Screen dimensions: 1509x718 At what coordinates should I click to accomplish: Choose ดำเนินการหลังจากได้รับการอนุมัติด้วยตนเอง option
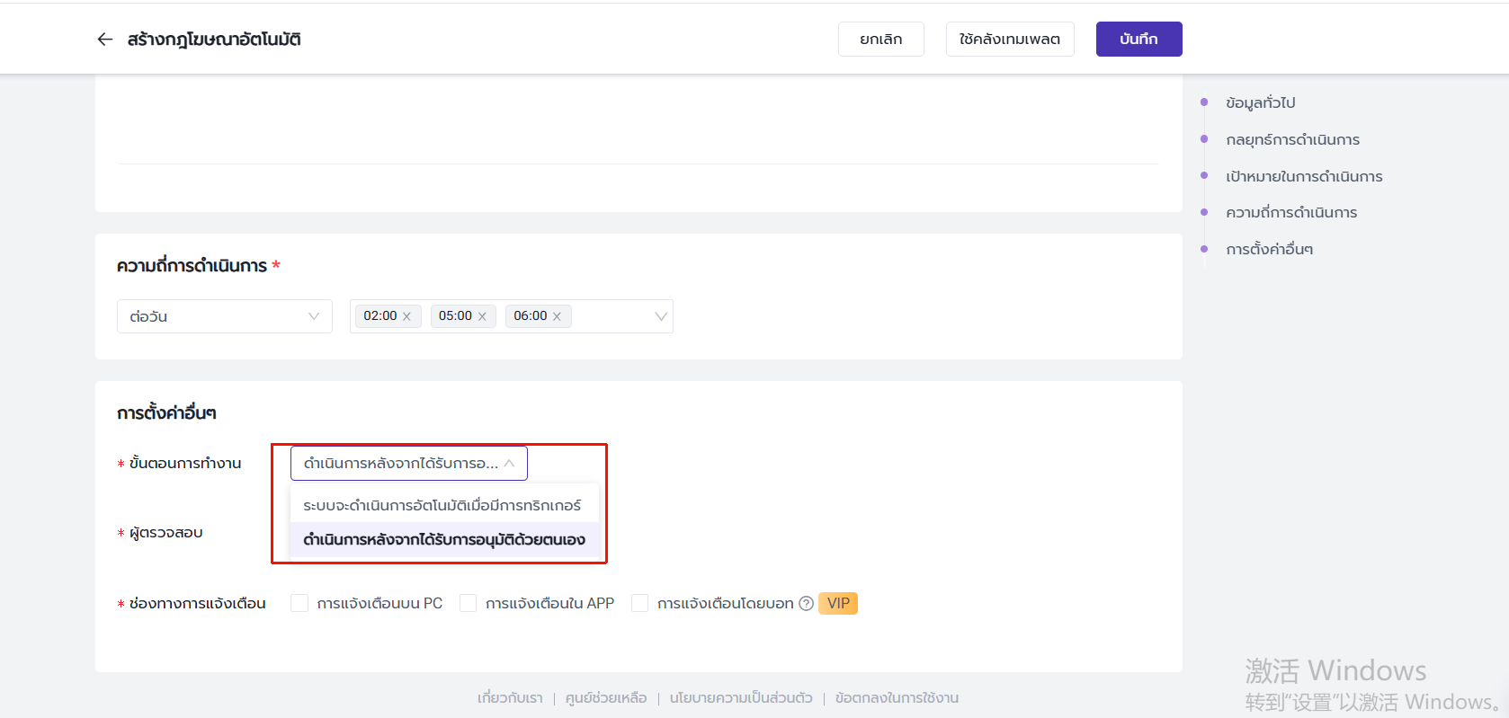click(444, 539)
